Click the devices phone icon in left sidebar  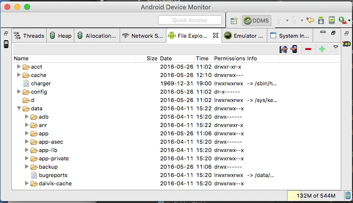pyautogui.click(x=6, y=44)
